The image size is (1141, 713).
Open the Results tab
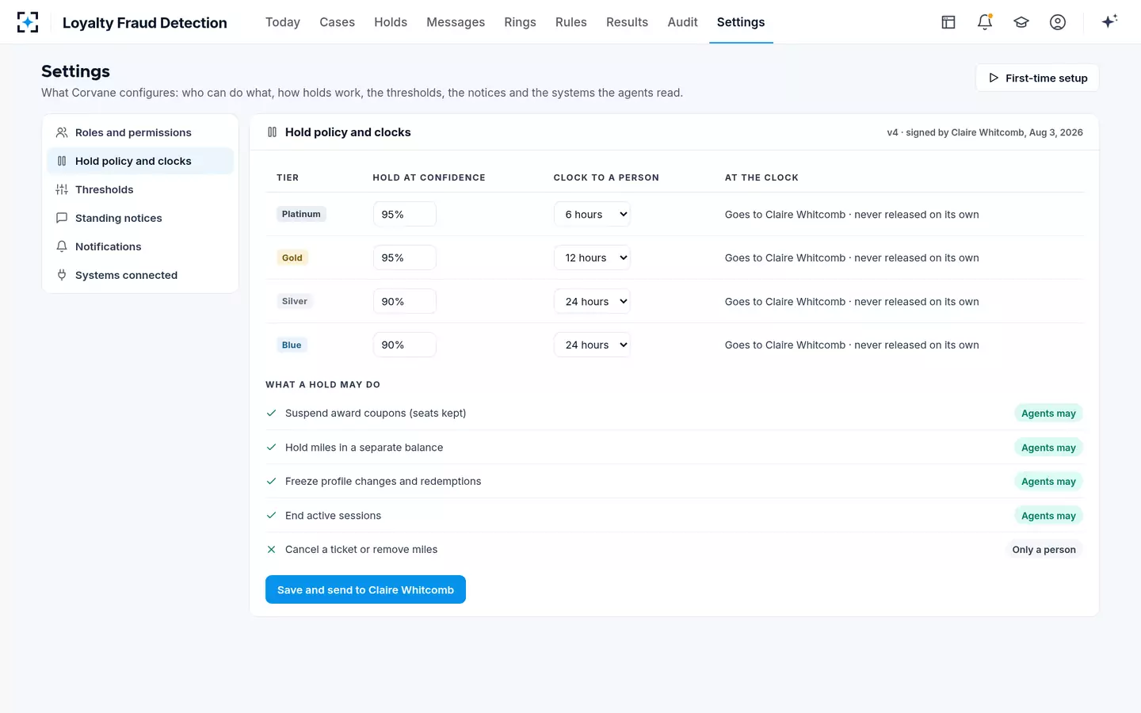tap(627, 22)
